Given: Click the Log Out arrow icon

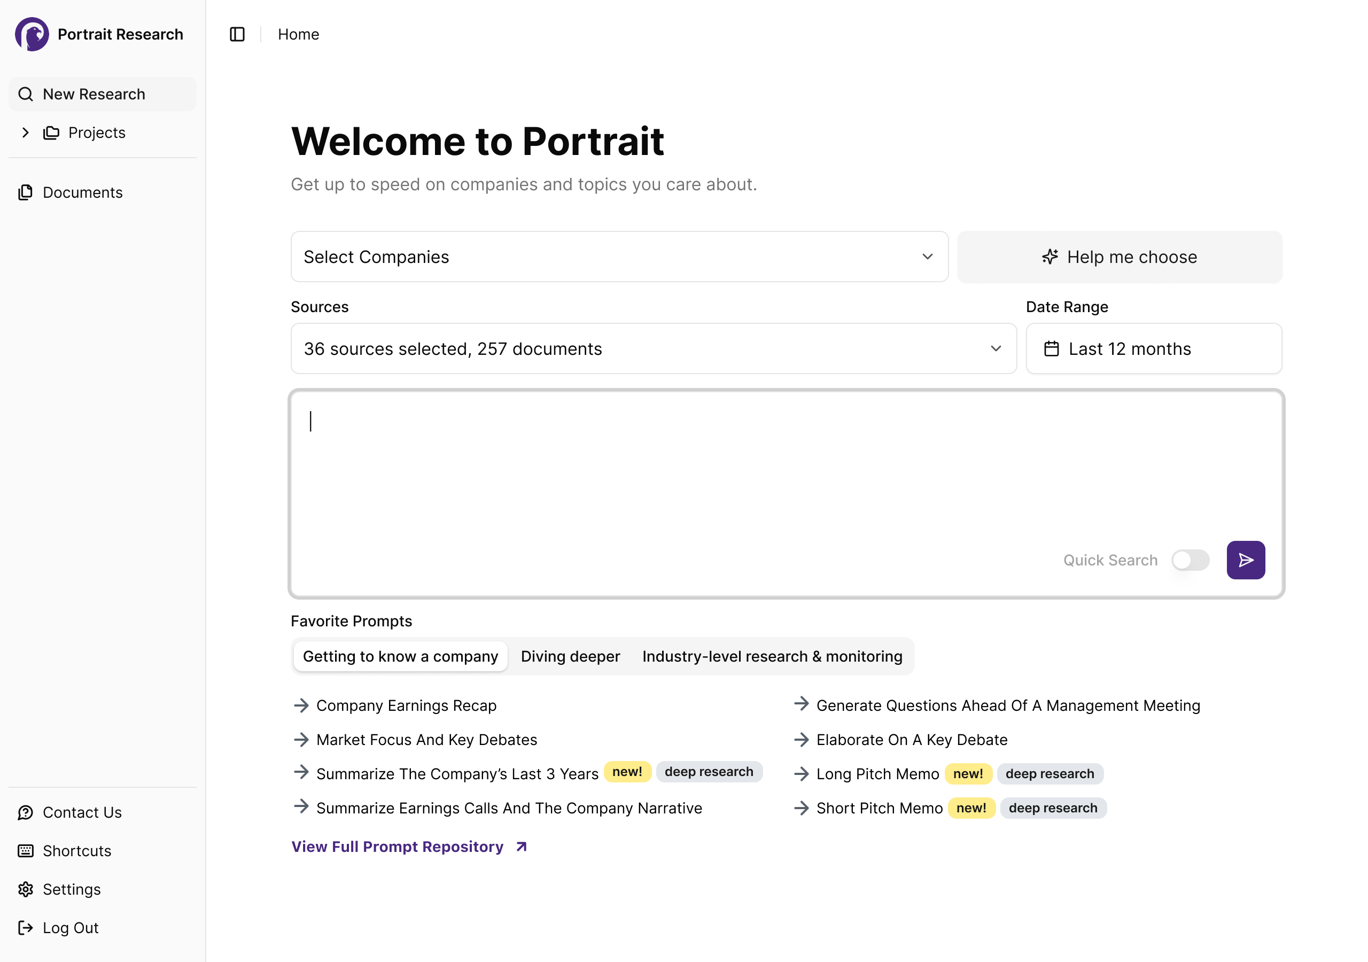Looking at the screenshot, I should [26, 927].
